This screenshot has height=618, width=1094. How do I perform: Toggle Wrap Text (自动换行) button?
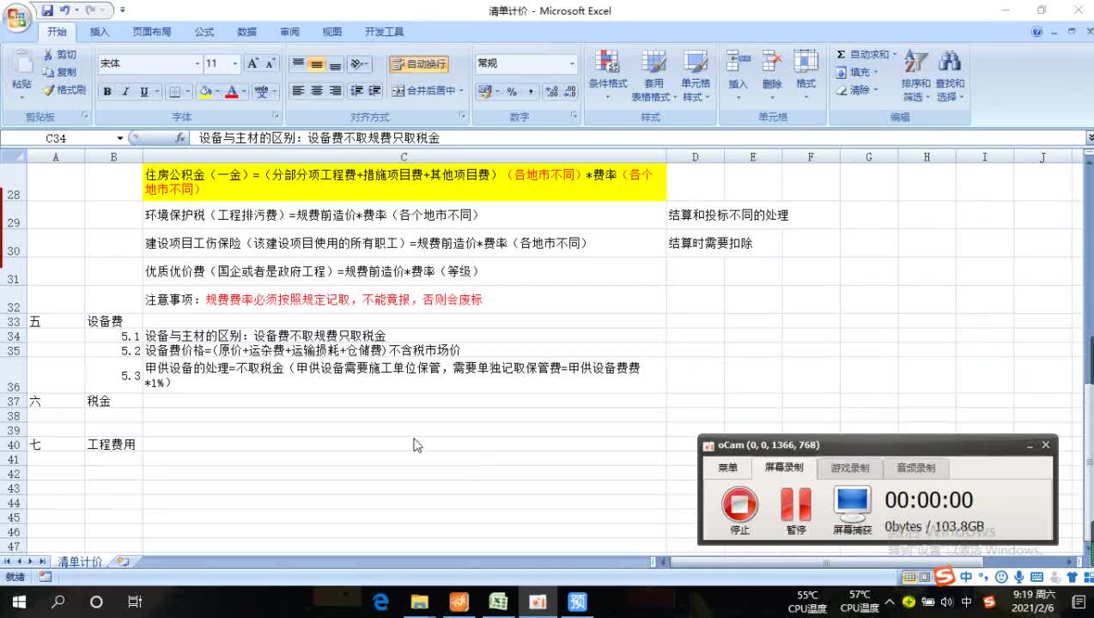(x=419, y=64)
